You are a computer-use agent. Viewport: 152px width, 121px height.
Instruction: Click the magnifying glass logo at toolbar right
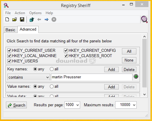[144, 19]
